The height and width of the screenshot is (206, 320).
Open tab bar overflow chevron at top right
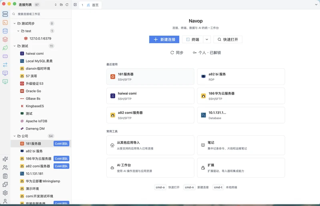tap(316, 4)
